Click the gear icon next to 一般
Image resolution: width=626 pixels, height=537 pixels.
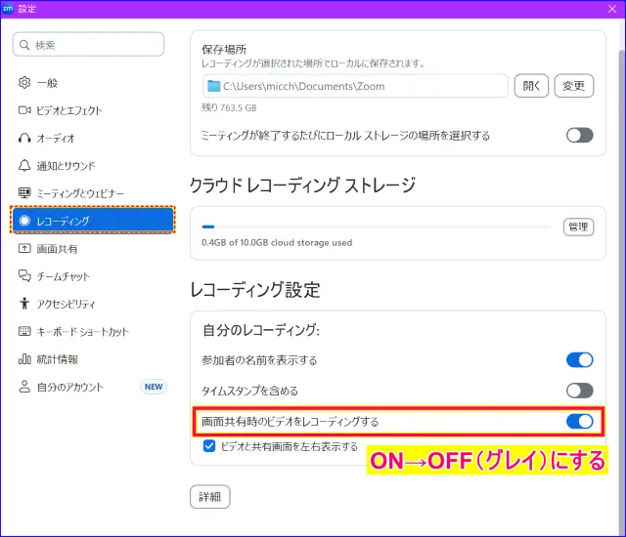click(x=24, y=82)
